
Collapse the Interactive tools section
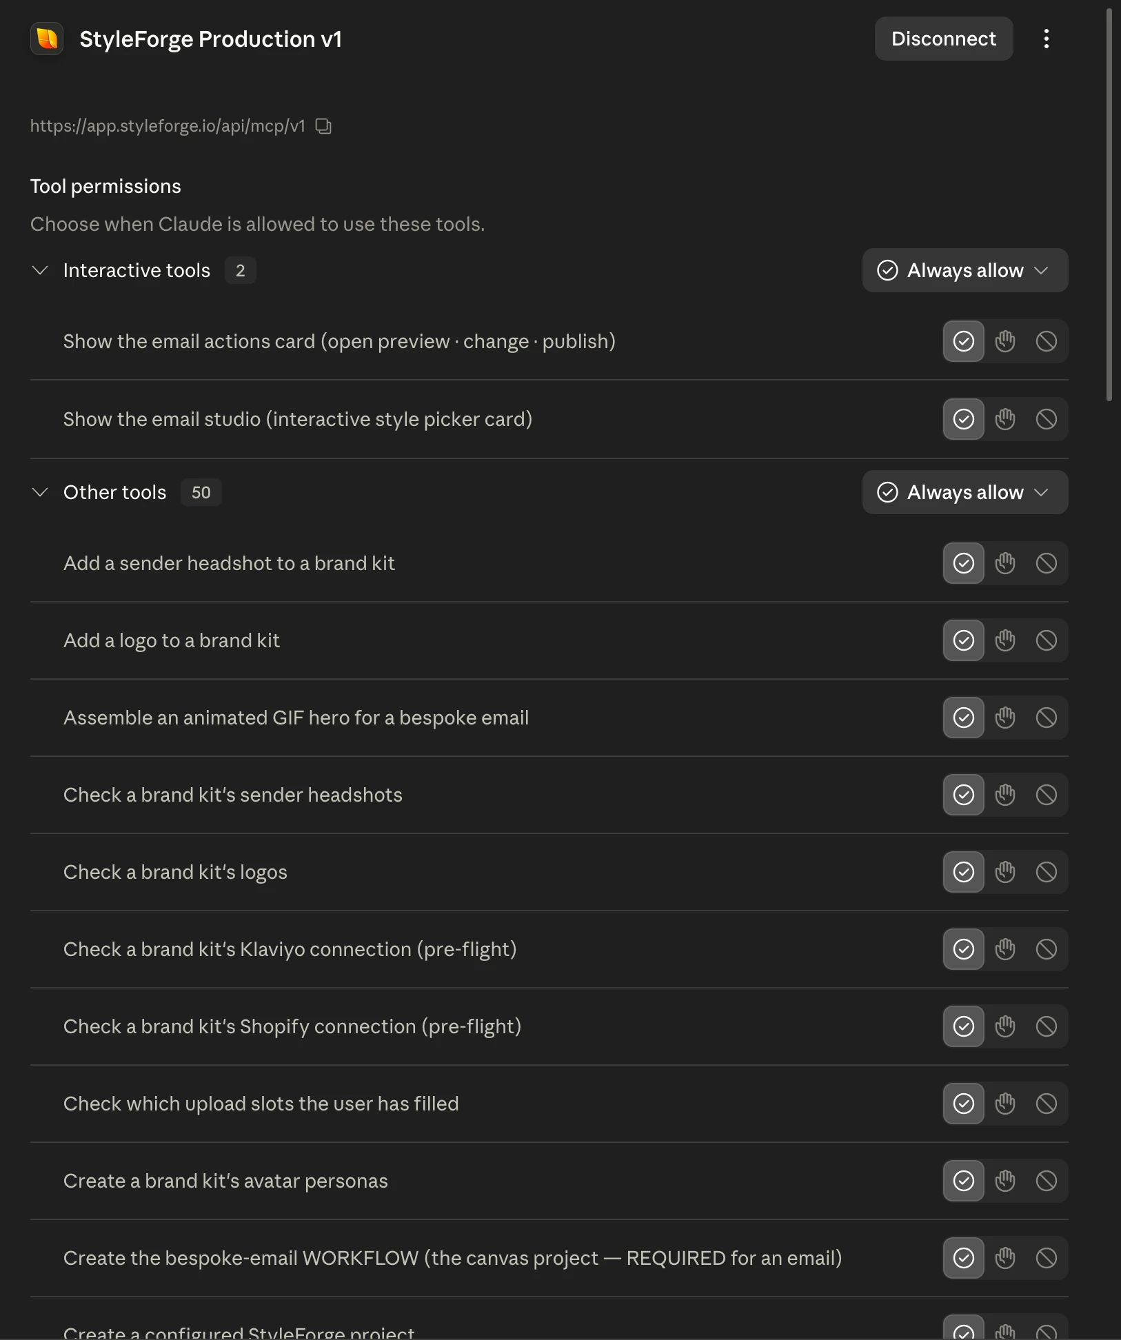click(40, 270)
